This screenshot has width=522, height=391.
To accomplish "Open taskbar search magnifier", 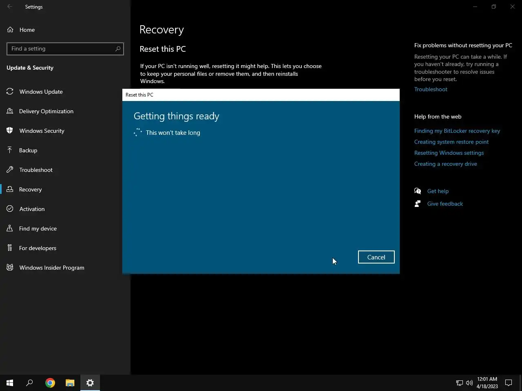I will (29, 383).
